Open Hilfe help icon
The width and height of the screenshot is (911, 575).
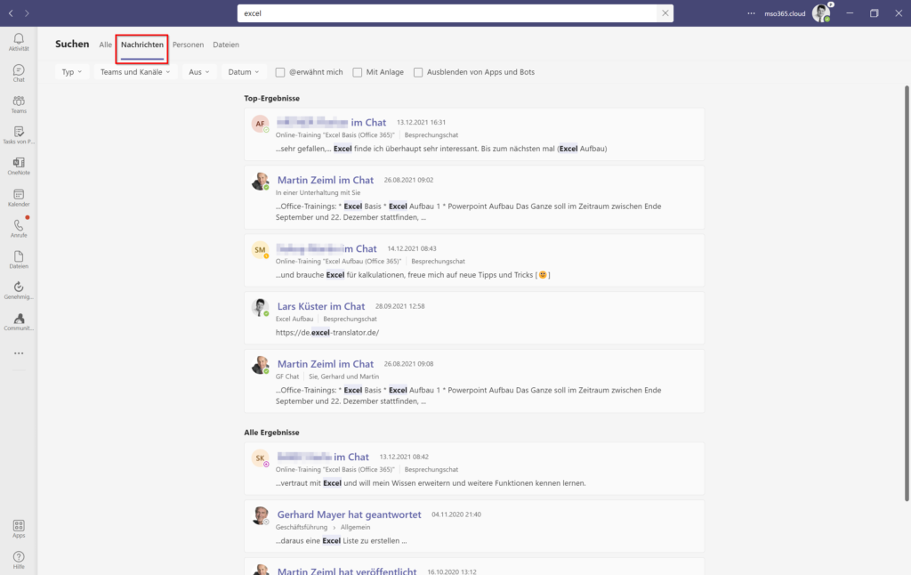point(19,561)
